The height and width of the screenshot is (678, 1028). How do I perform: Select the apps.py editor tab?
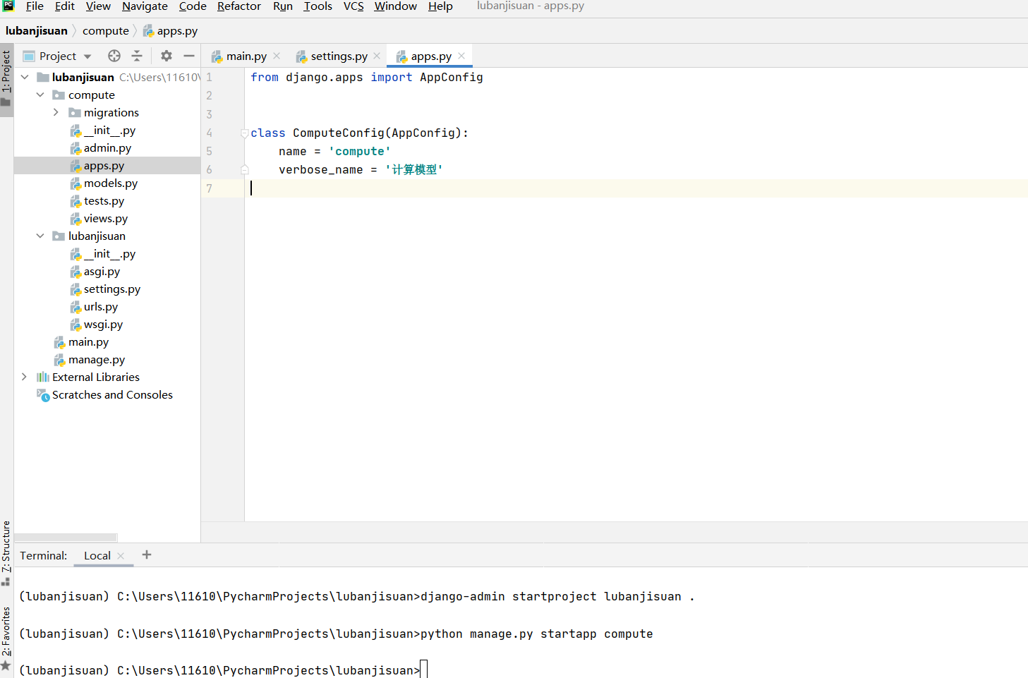[x=430, y=56]
